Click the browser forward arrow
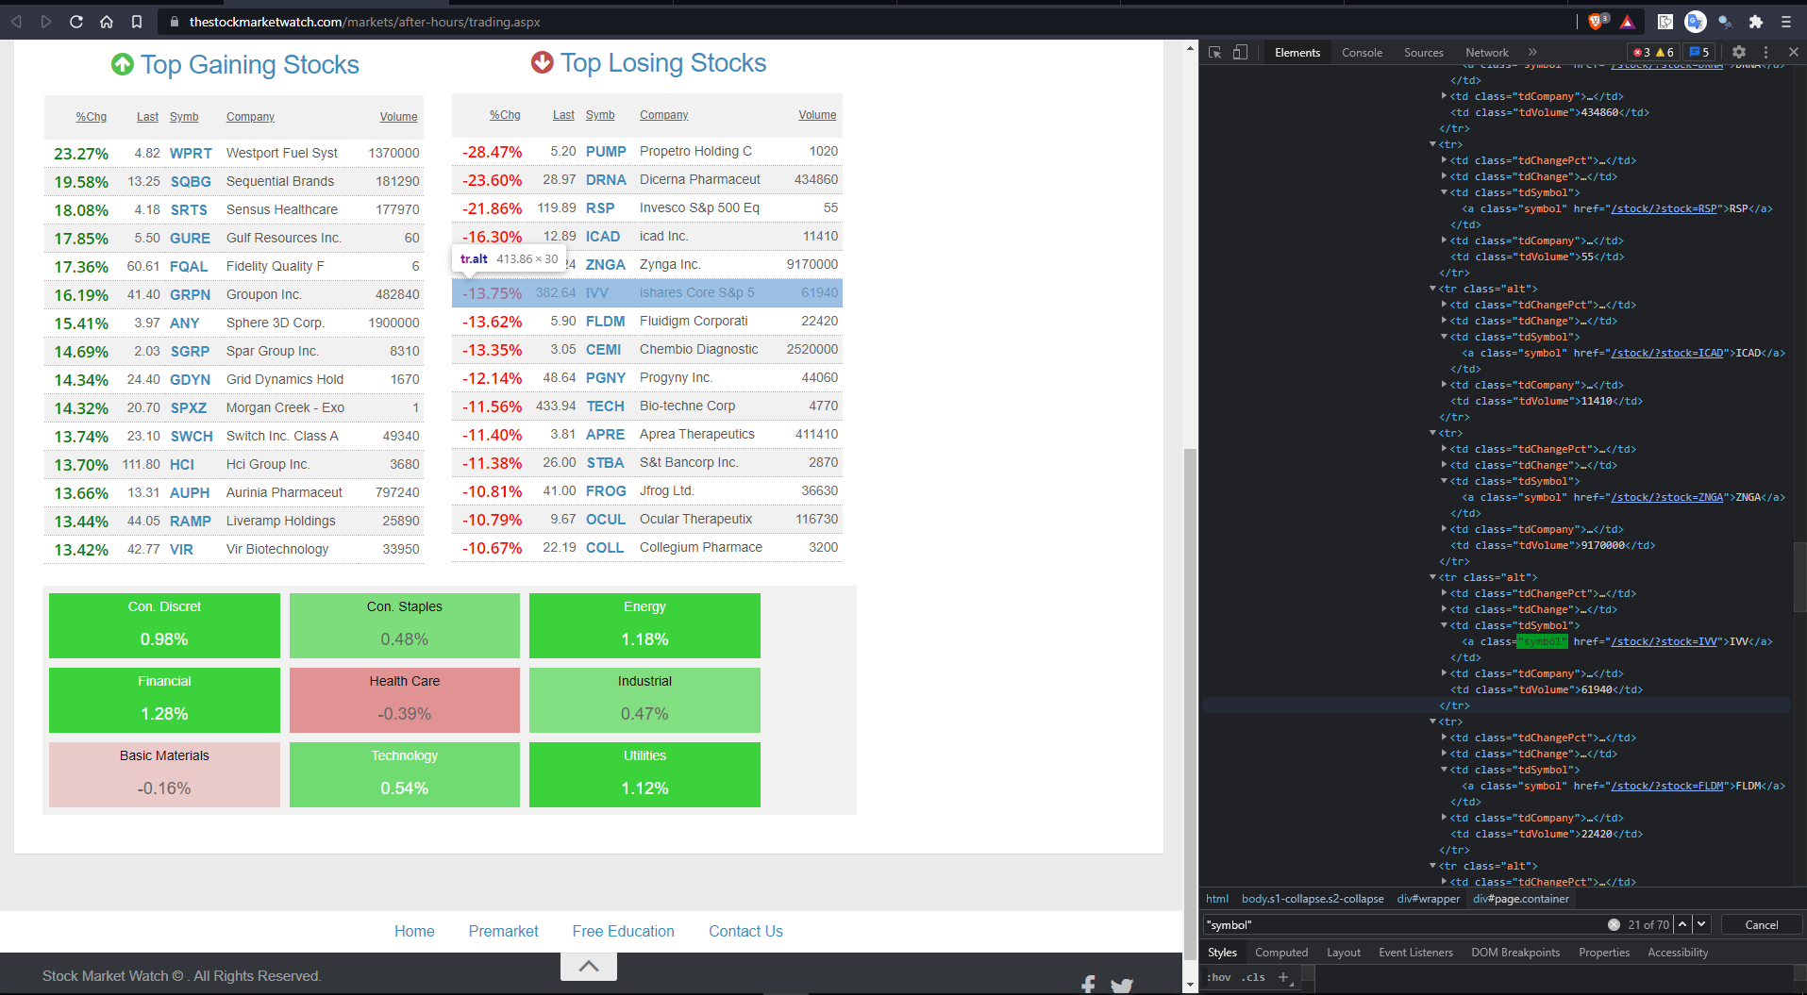This screenshot has width=1807, height=995. [x=45, y=22]
